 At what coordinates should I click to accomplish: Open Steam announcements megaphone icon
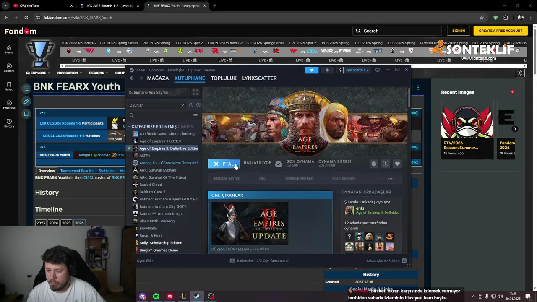311,70
